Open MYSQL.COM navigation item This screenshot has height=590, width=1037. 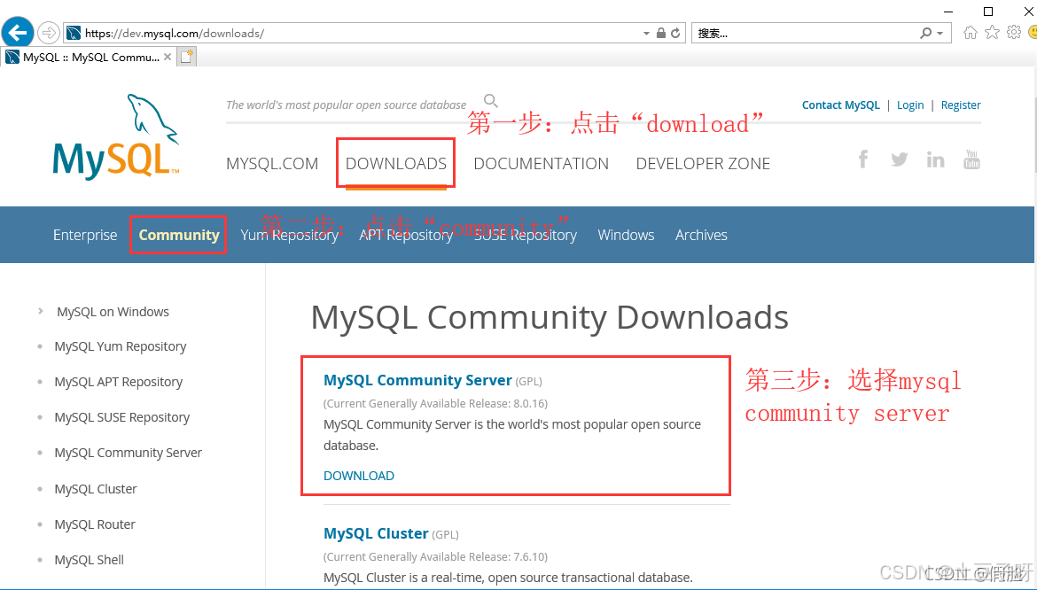(x=272, y=163)
